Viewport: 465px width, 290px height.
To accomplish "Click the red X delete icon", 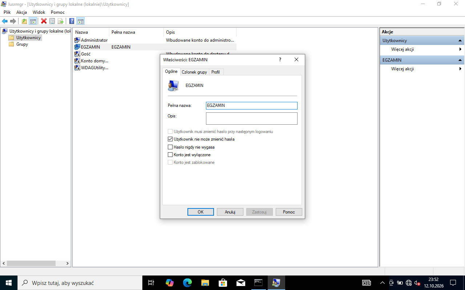I will tap(44, 21).
